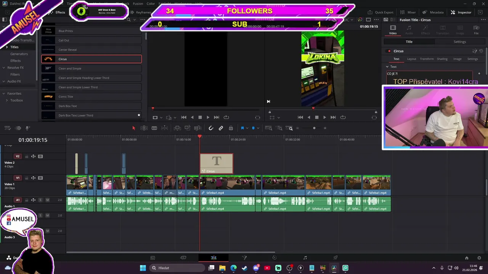488x274 pixels.
Task: Expand the Resolve FX tree
Action: 3,68
